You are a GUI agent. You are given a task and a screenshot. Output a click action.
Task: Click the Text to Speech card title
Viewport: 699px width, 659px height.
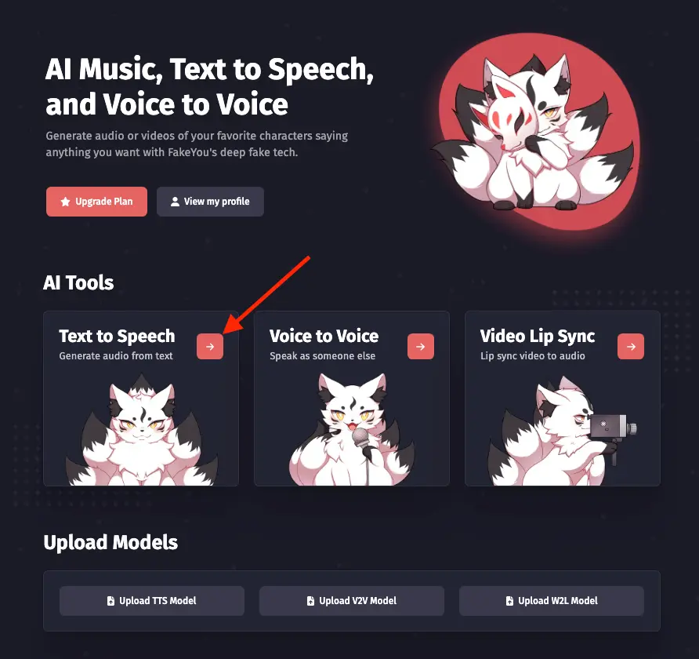coord(117,336)
